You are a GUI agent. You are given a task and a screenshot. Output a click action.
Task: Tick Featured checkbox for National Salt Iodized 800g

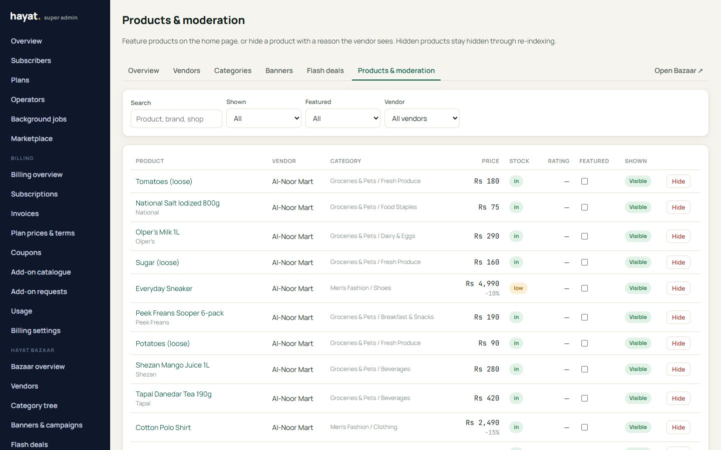click(584, 207)
